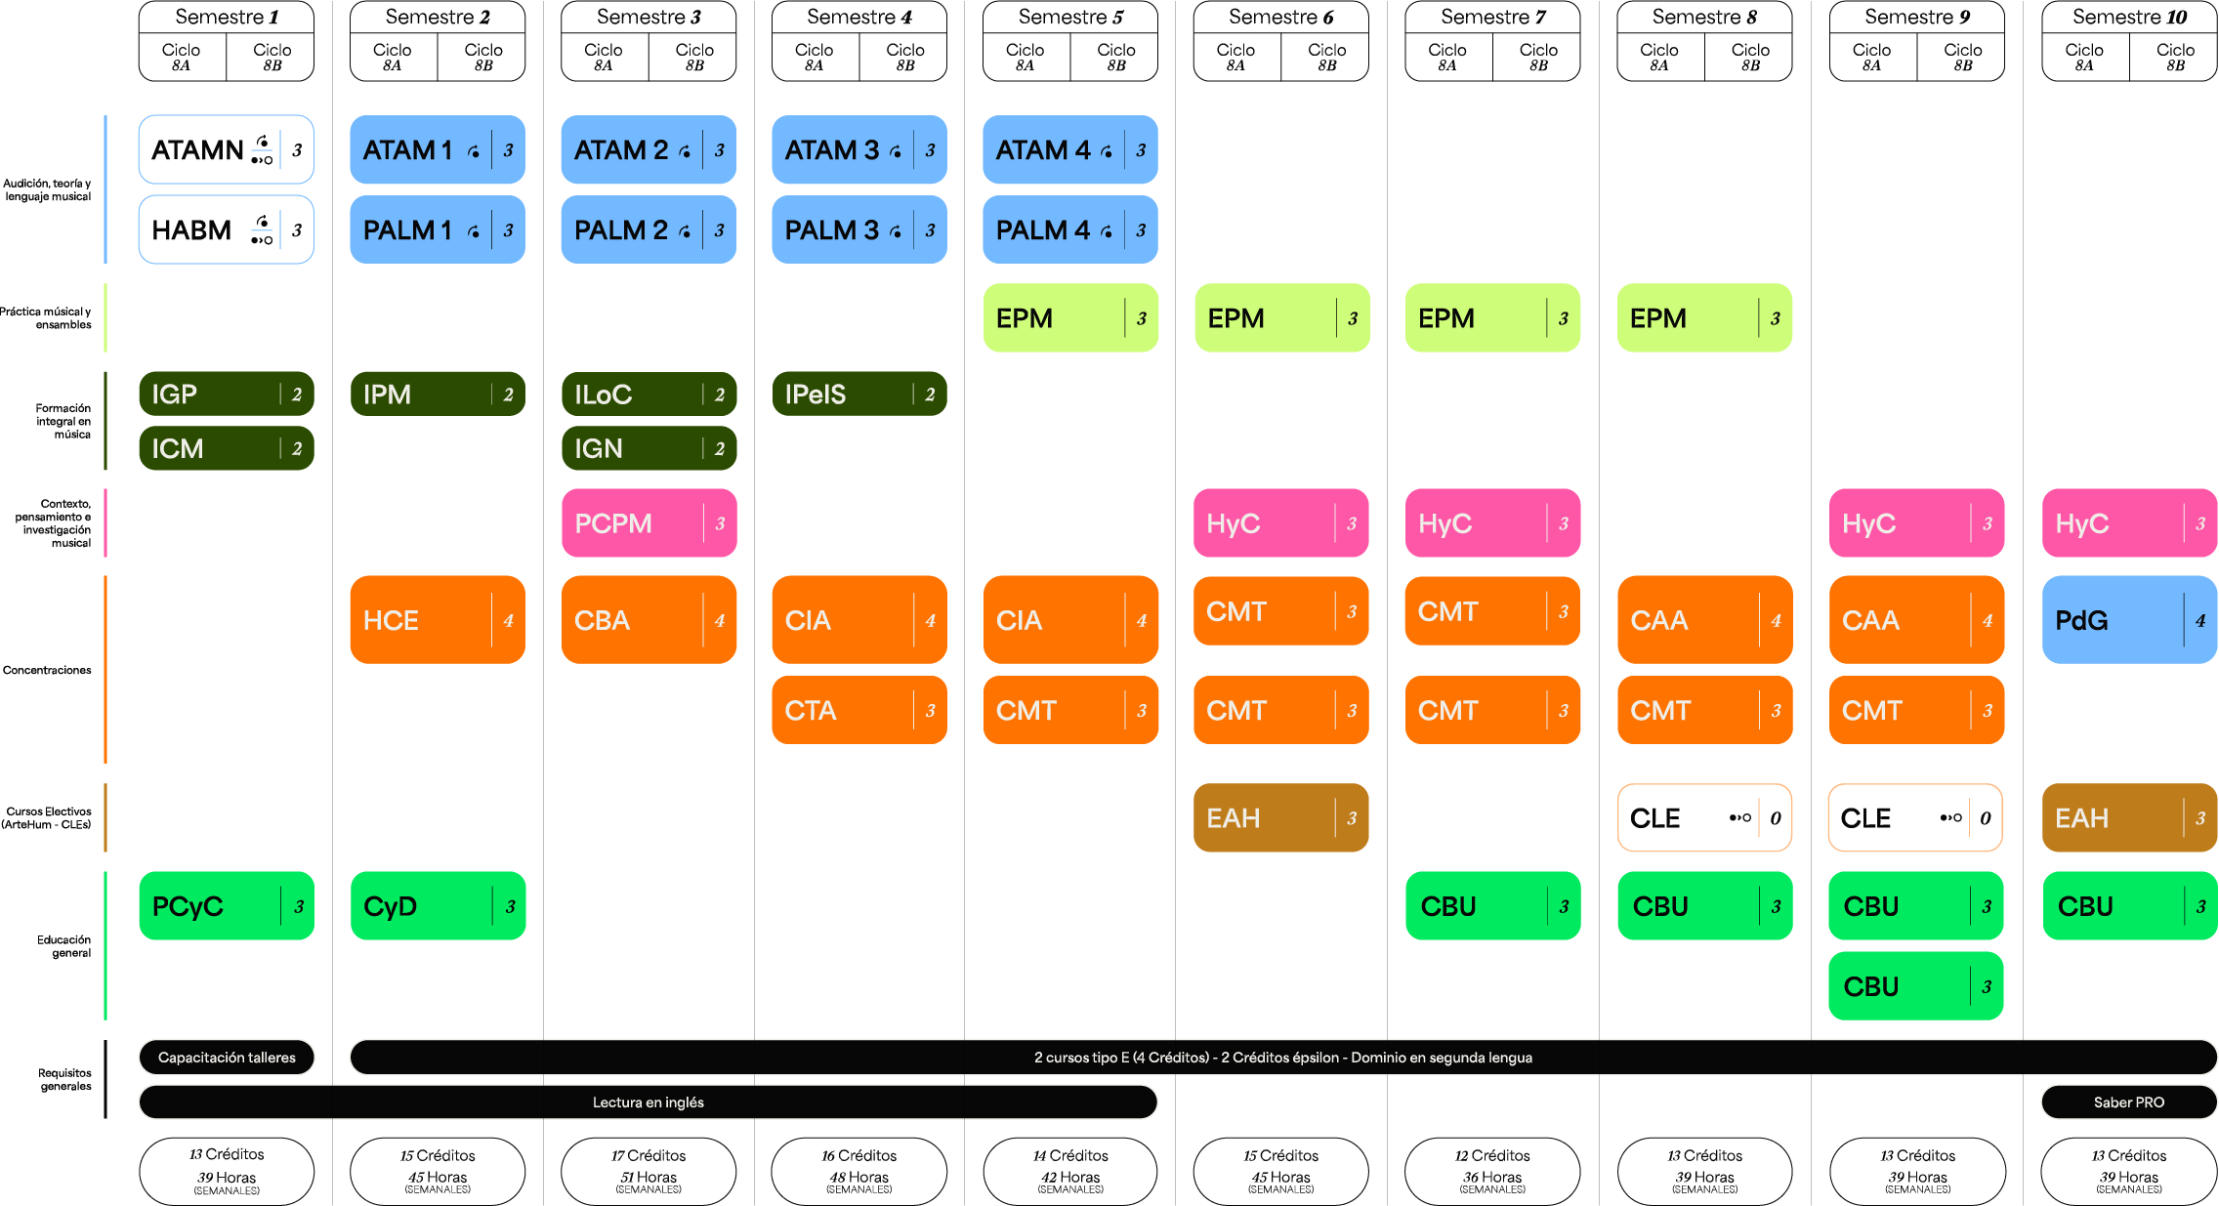Click the 'Audición, teoría y lenguaje musical' label
Viewport: 2219px width, 1206px height.
coord(47,189)
